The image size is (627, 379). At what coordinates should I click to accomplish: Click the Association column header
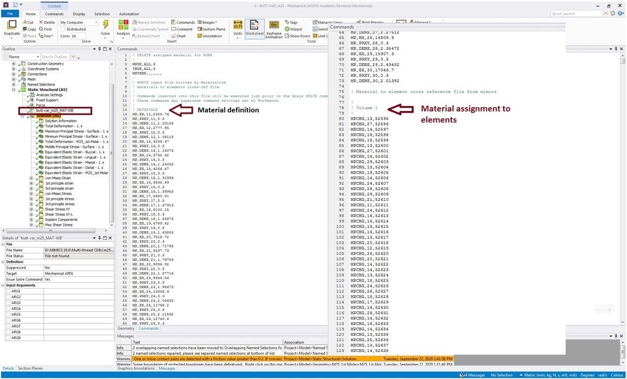(305, 342)
